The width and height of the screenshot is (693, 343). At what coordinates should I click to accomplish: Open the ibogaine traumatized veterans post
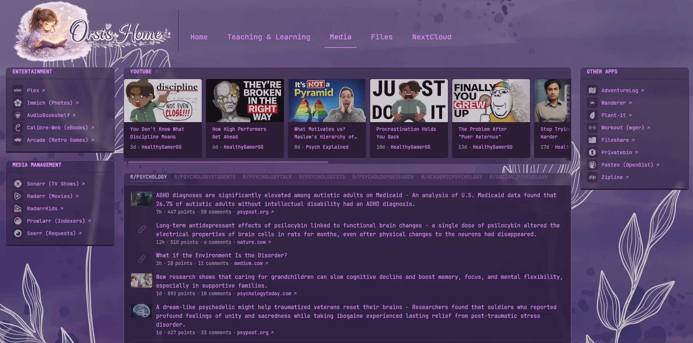click(x=356, y=316)
